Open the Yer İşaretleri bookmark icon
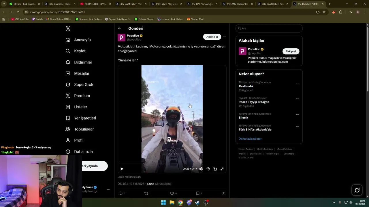This screenshot has width=369, height=207. pos(68,118)
